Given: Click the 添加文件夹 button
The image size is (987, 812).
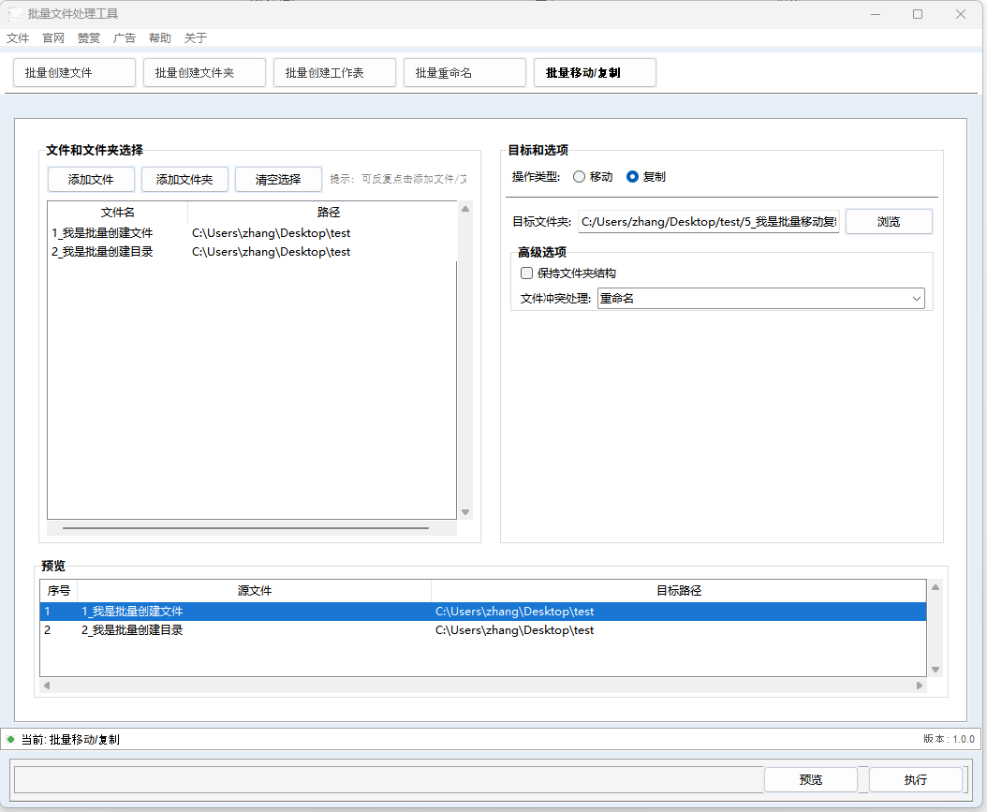Looking at the screenshot, I should click(x=184, y=179).
